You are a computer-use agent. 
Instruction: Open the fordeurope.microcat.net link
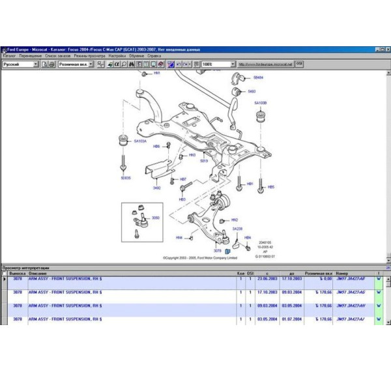(x=266, y=64)
